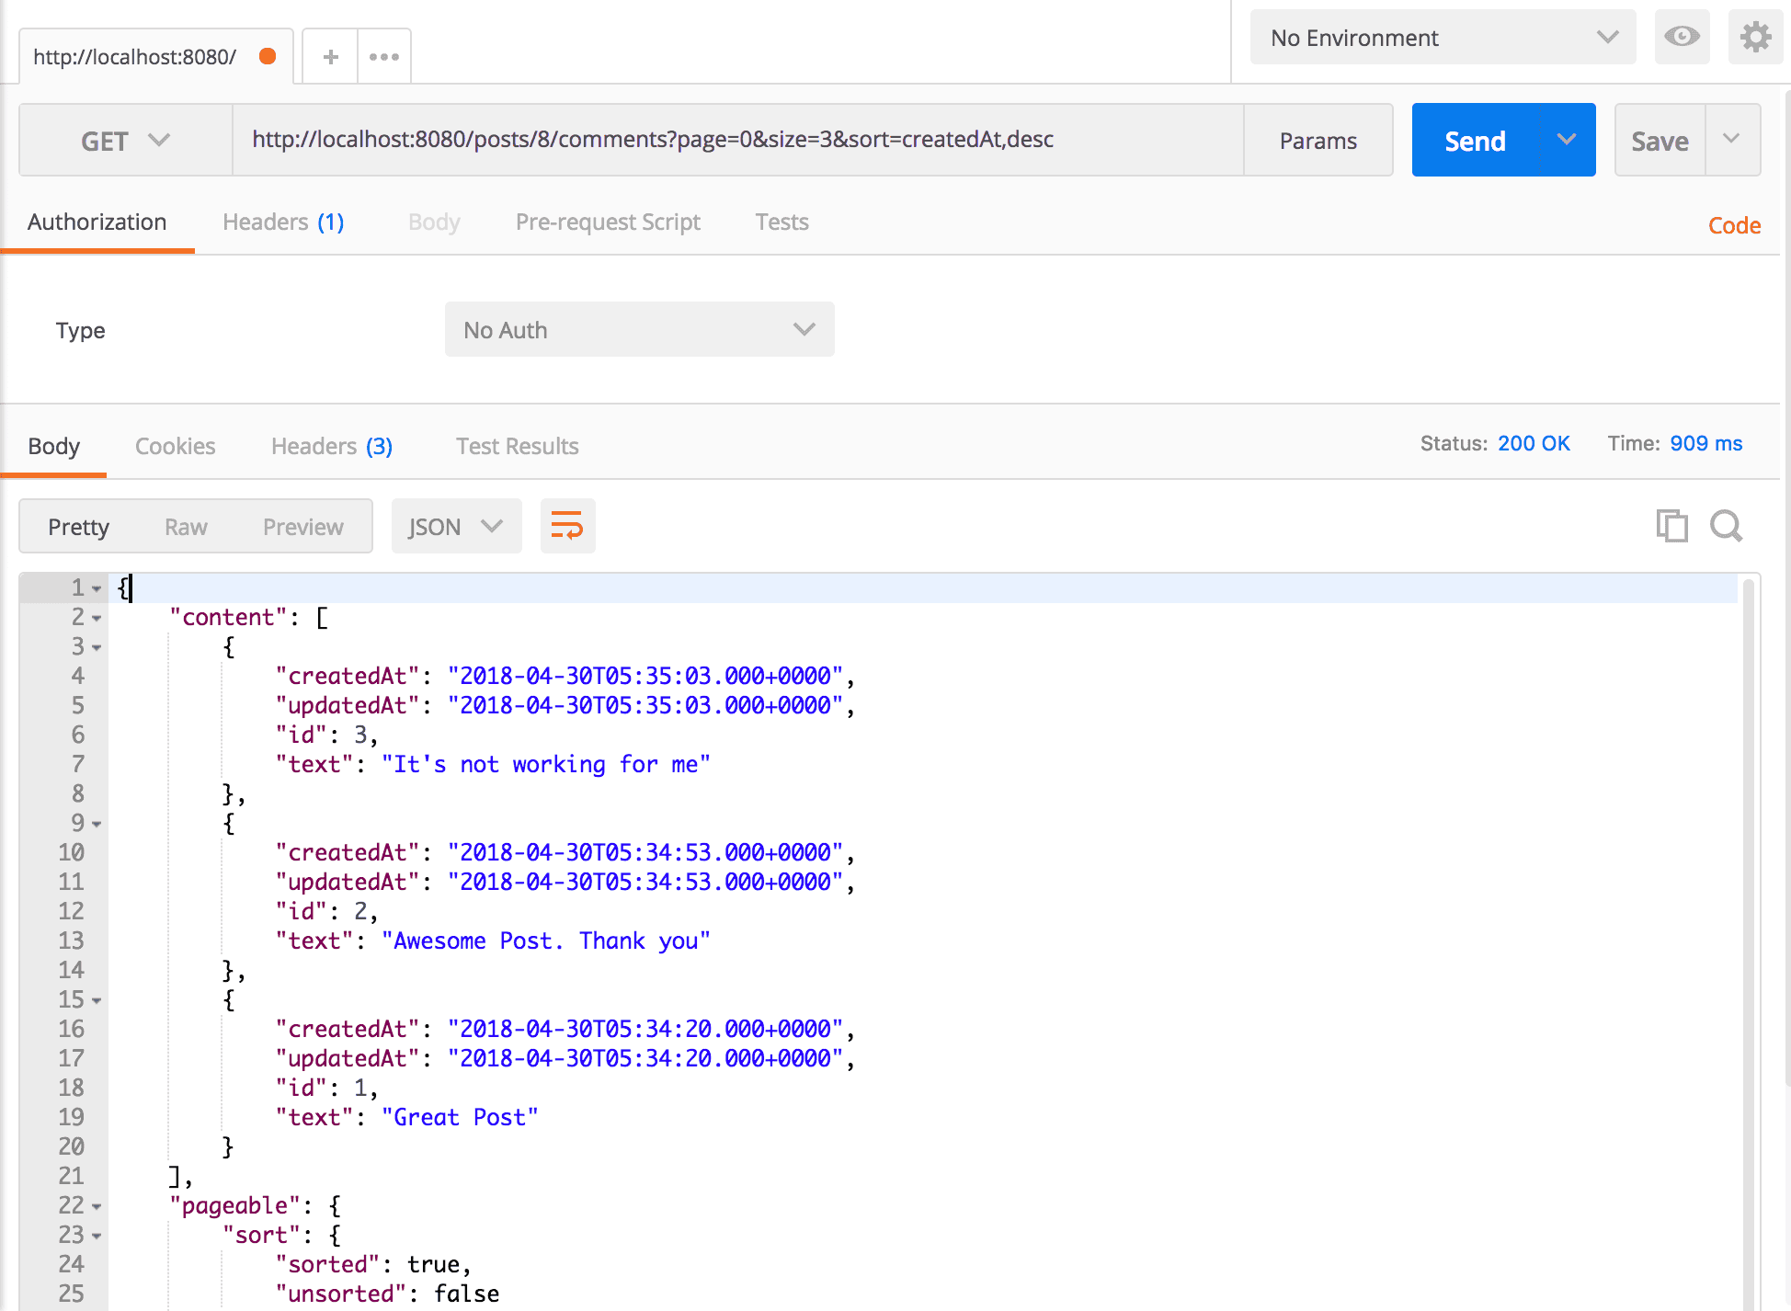This screenshot has height=1311, width=1791.
Task: Click the Preview response view icon
Action: tap(302, 526)
